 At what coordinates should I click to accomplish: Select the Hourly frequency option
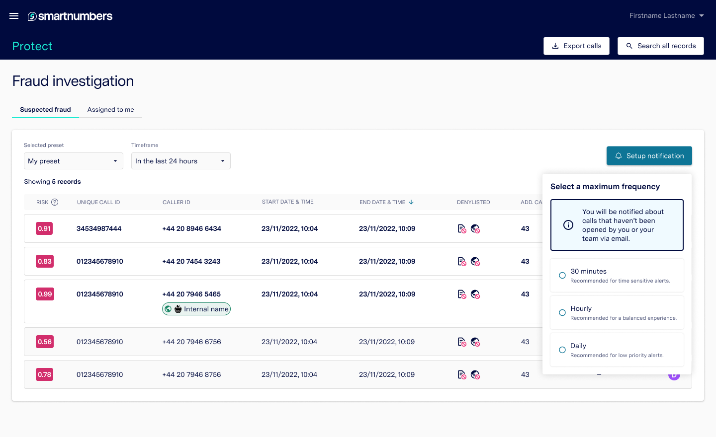click(x=617, y=312)
